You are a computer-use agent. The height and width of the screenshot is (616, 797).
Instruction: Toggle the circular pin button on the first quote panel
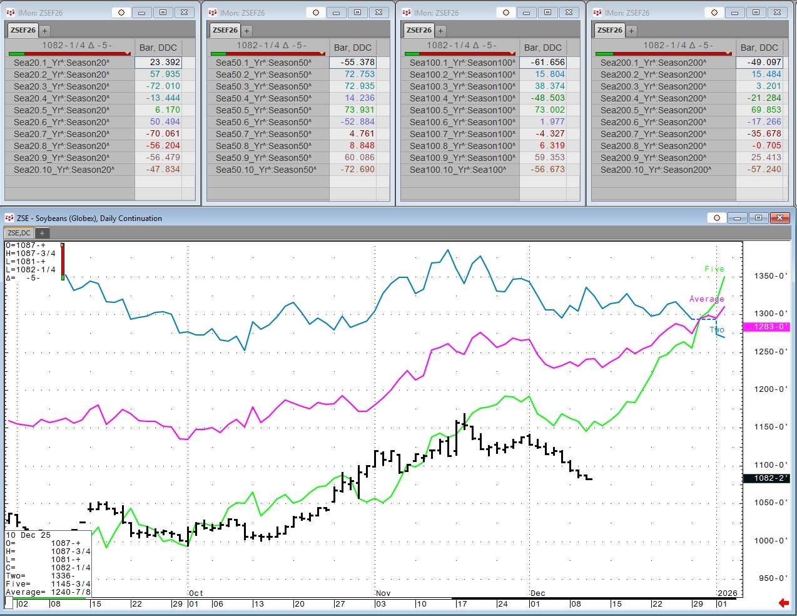point(121,12)
